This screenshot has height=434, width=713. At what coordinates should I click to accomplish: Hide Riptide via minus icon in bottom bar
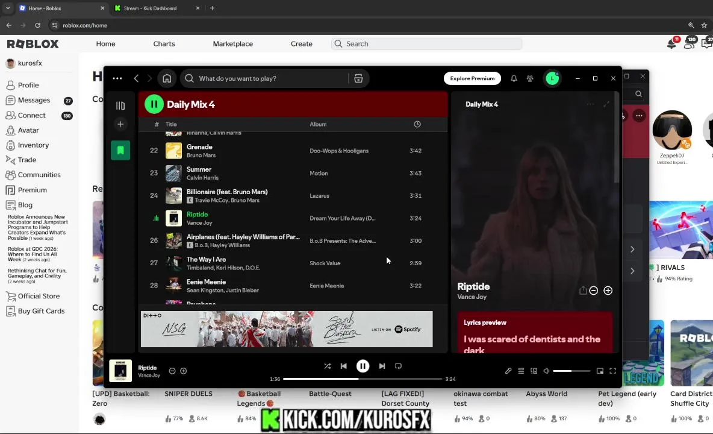pyautogui.click(x=172, y=371)
